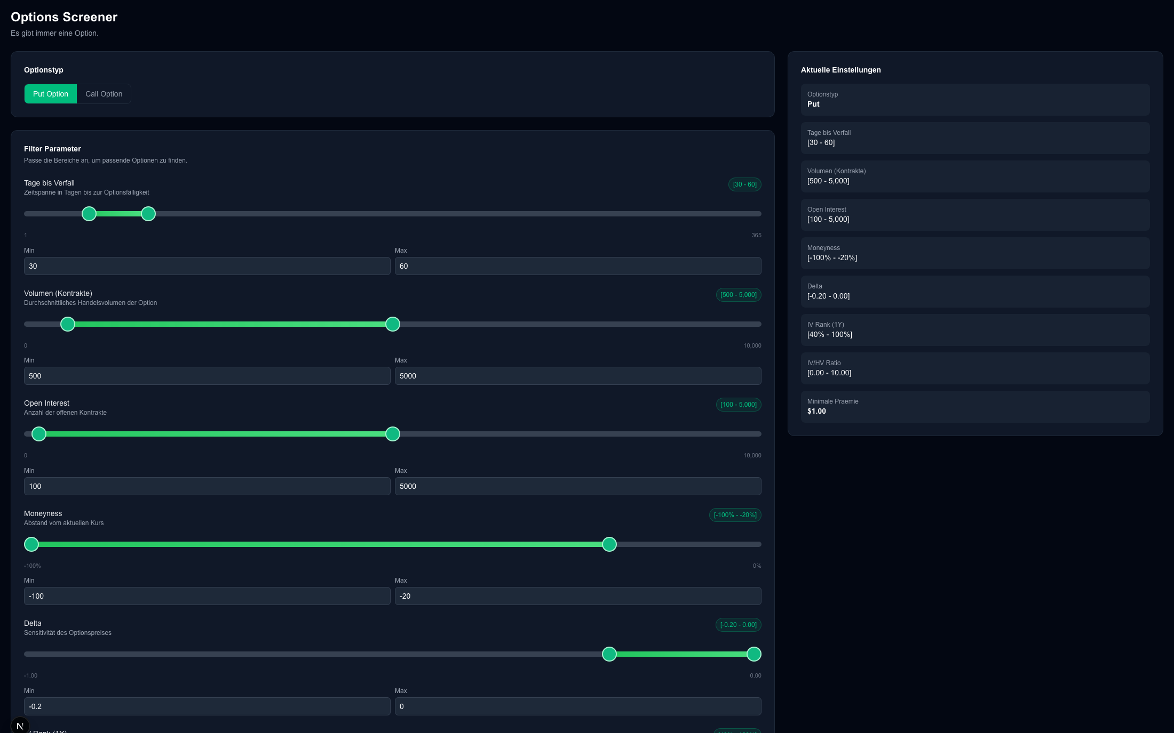Focus the Volumen Min field showing 500

click(x=207, y=376)
